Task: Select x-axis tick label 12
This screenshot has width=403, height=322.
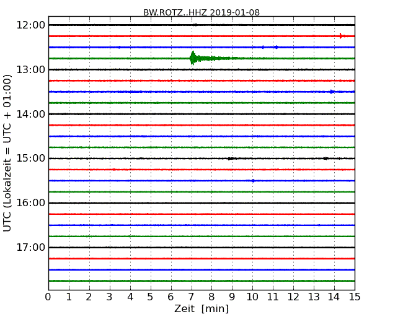Action: tap(293, 297)
